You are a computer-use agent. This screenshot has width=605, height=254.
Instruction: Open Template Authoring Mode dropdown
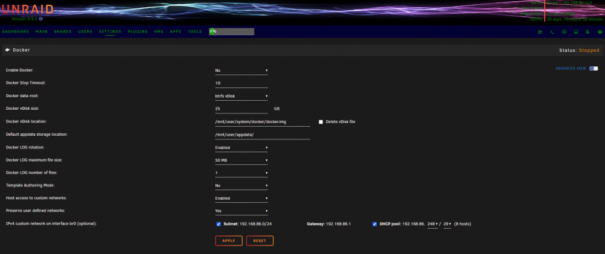241,185
